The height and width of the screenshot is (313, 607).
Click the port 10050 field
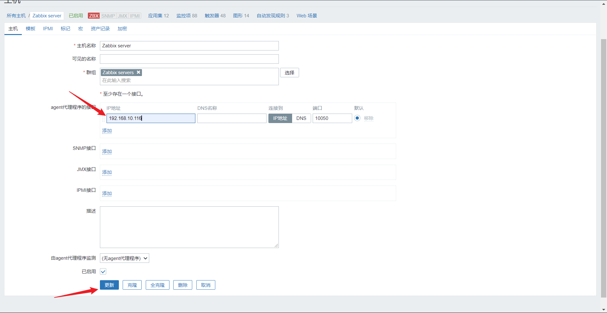coord(332,118)
